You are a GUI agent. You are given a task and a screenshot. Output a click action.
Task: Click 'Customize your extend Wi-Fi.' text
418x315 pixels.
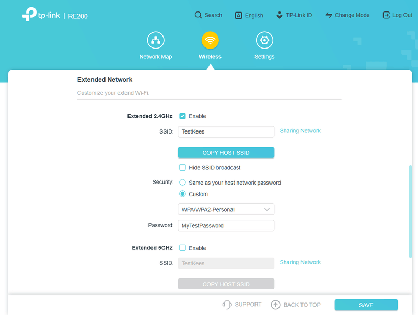113,93
